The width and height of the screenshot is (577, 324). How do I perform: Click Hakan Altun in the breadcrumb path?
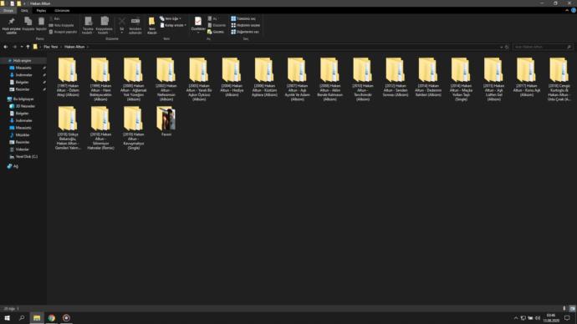tap(74, 47)
